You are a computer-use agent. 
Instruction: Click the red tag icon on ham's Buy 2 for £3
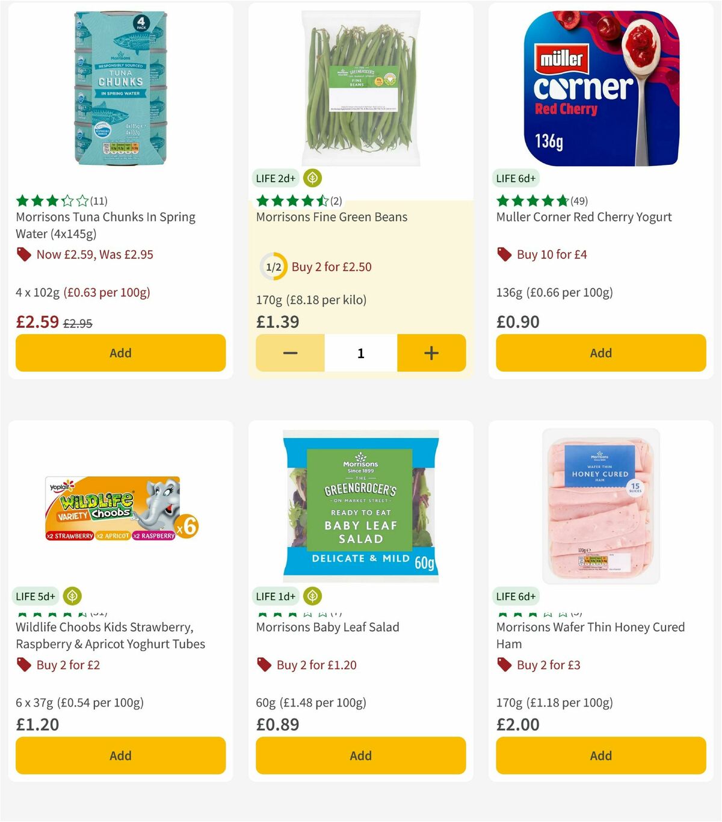coord(504,665)
